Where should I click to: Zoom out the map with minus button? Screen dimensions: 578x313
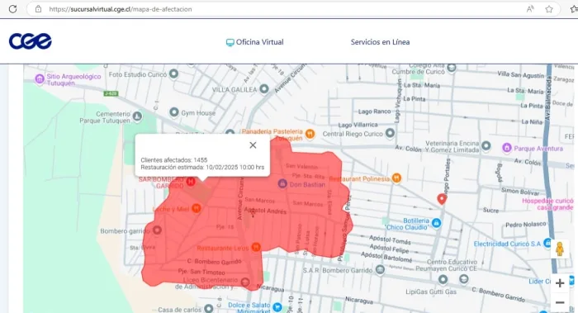(x=560, y=303)
